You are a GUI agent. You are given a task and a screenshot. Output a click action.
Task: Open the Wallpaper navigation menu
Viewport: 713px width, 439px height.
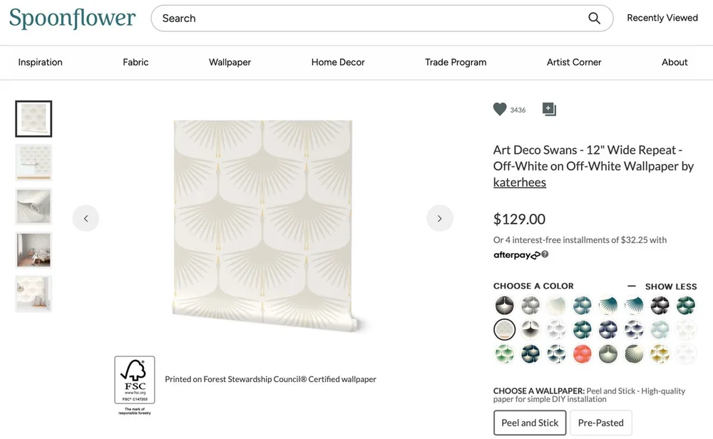(230, 62)
